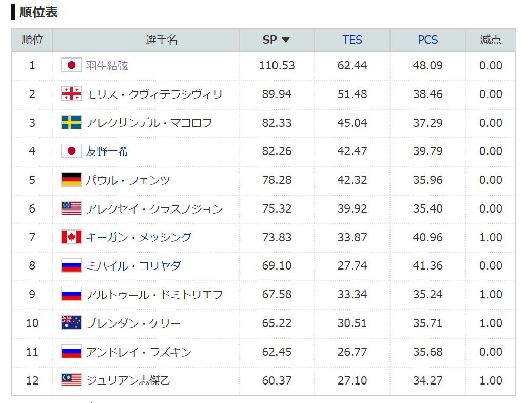Click the Australia flag beside ブレンダン・ケリー
The height and width of the screenshot is (403, 526).
71,323
